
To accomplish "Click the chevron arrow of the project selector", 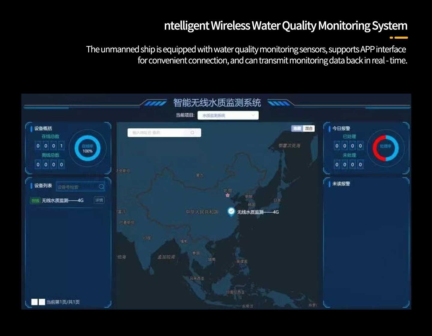I will point(253,115).
